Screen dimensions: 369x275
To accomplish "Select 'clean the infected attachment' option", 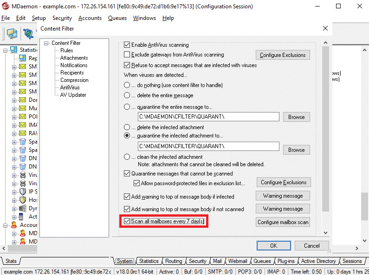I will (x=127, y=157).
